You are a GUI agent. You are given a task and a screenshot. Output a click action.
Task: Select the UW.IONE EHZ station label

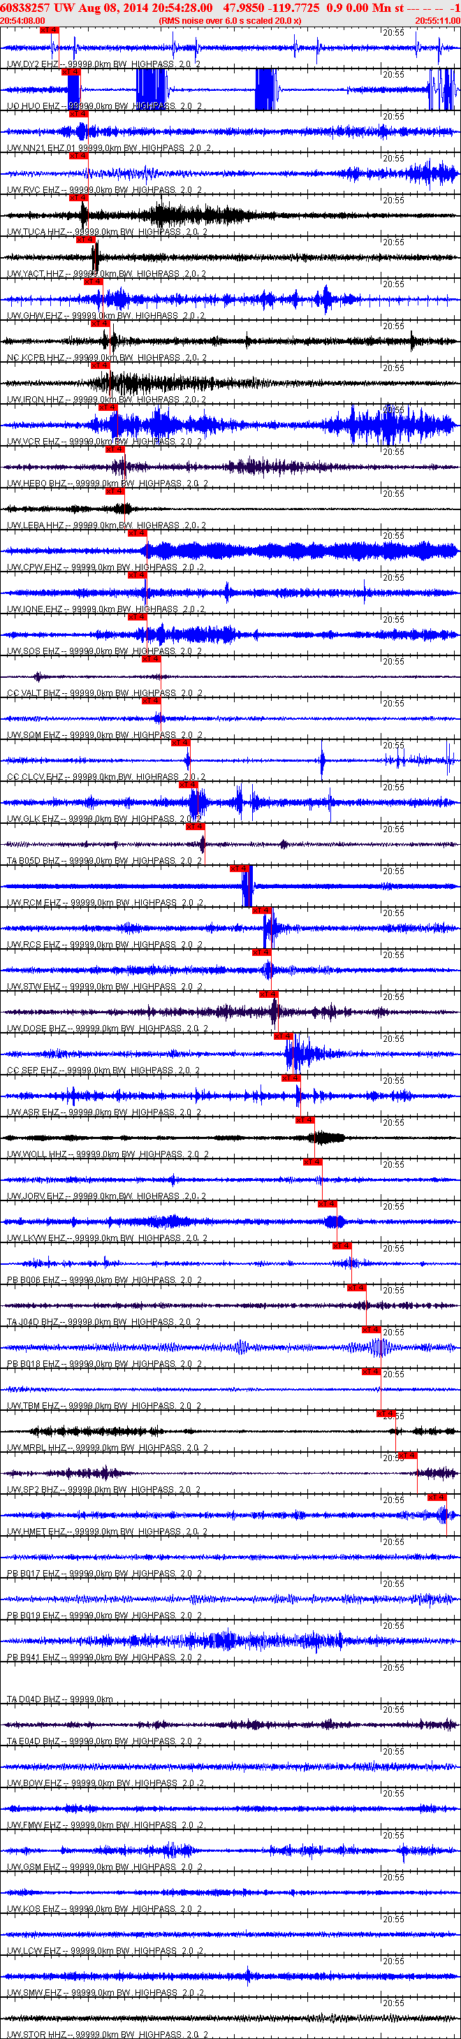105,609
